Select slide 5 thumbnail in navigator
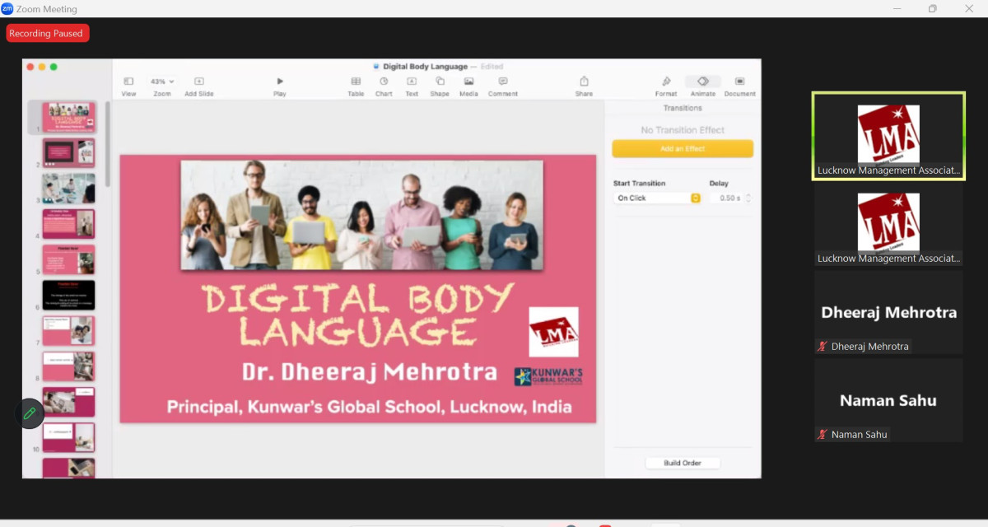 click(68, 259)
